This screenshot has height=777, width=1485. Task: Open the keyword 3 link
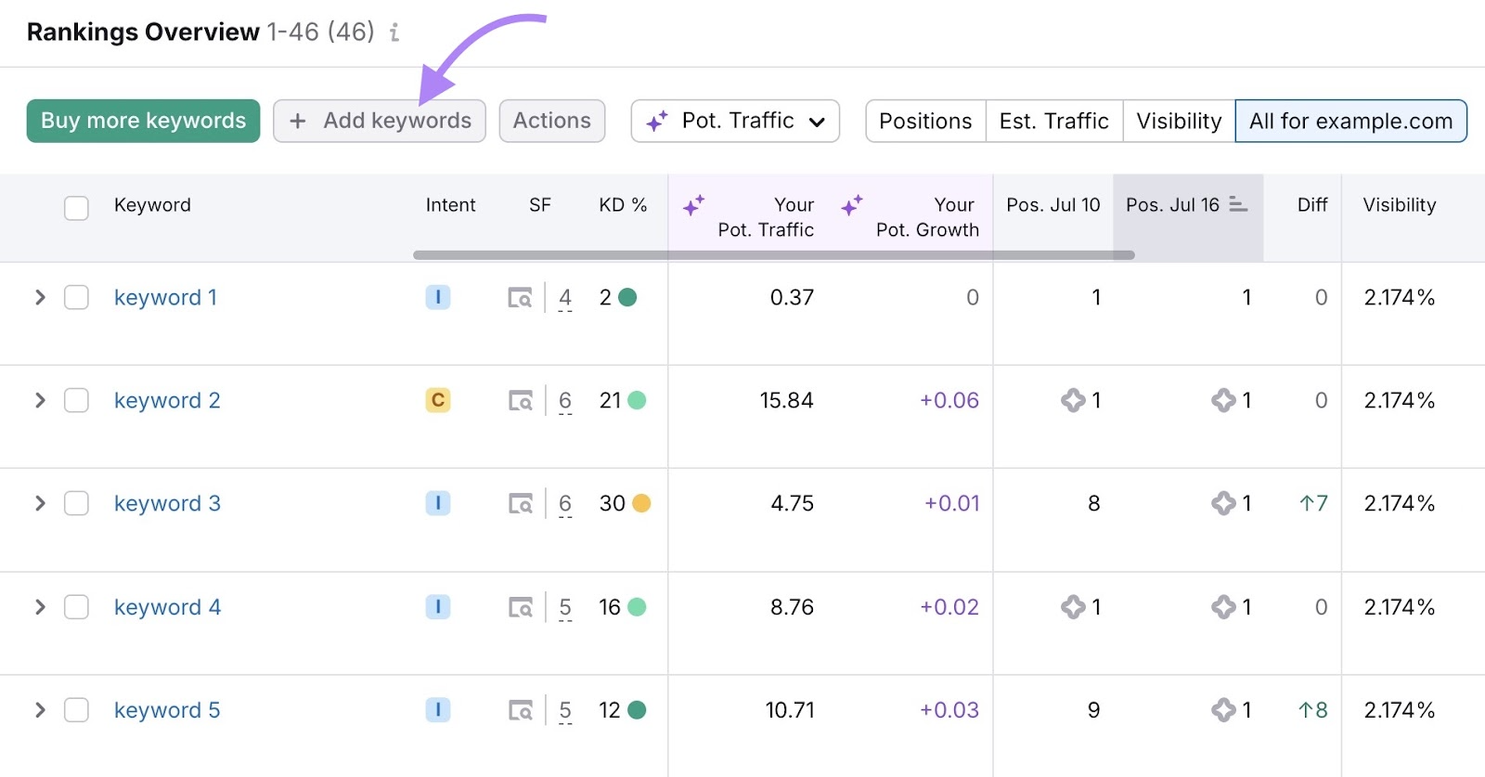pos(167,504)
